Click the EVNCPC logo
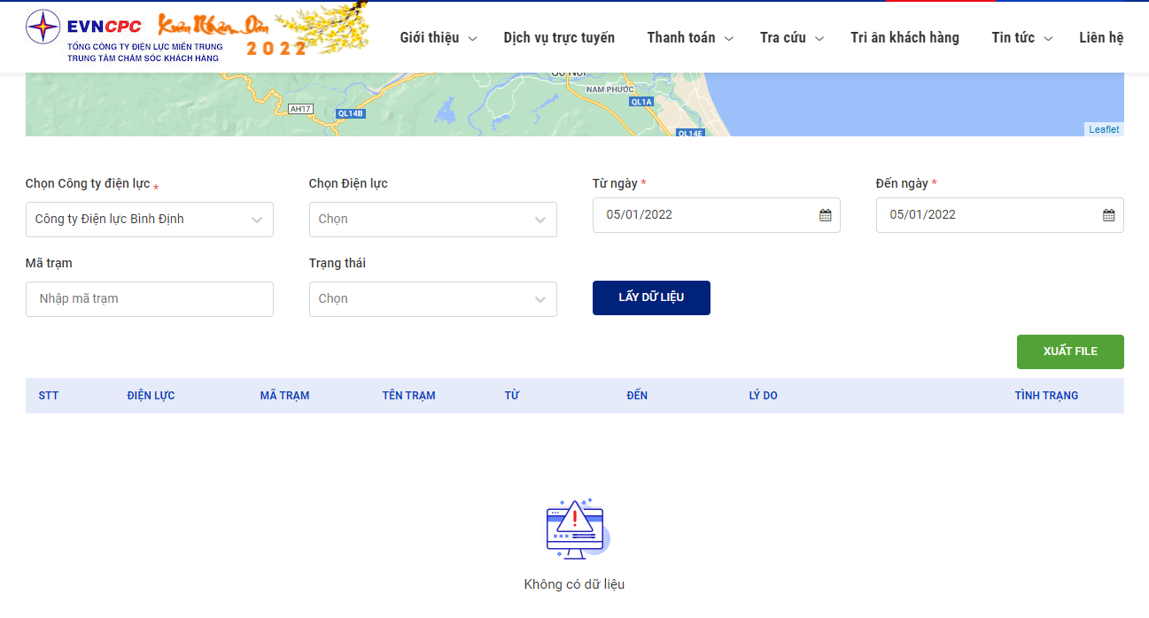 (124, 36)
